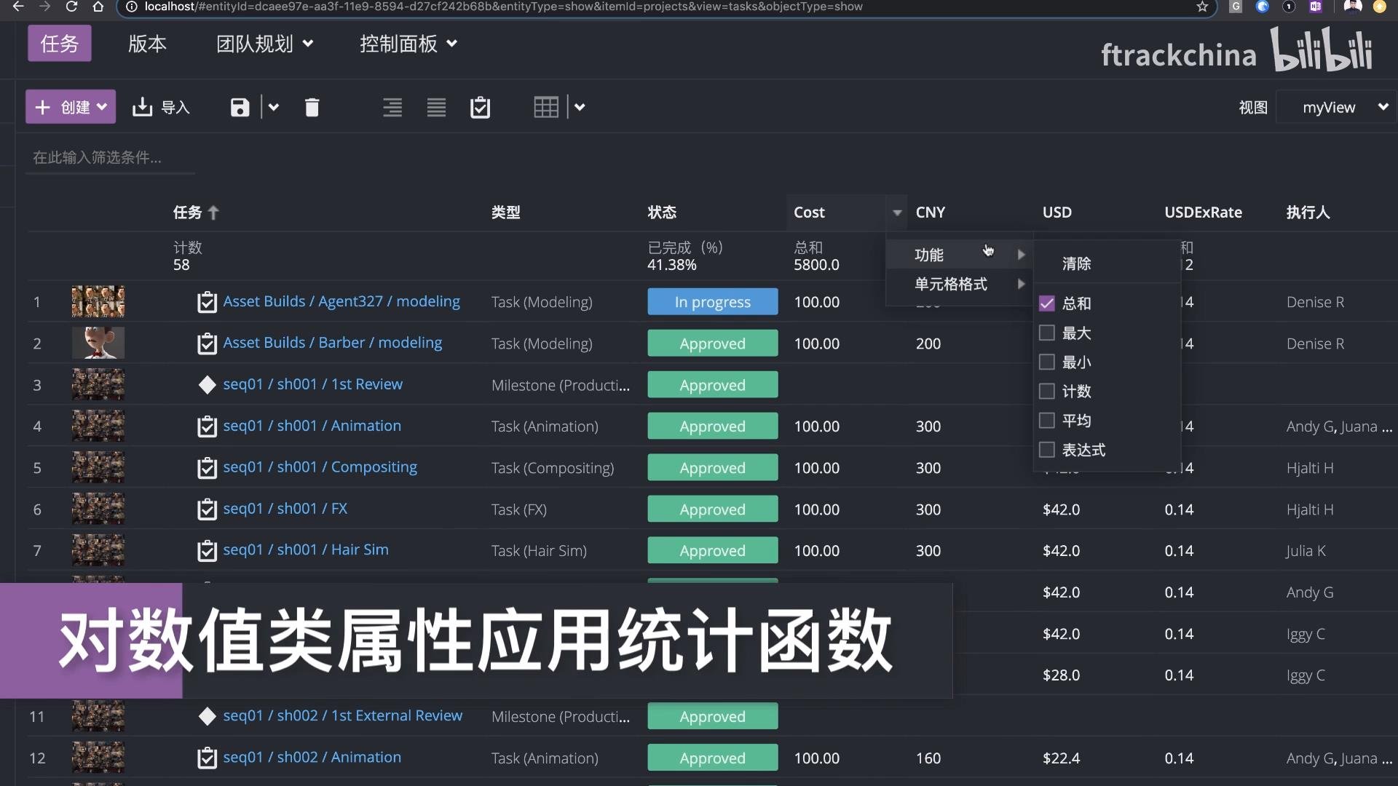Open seq01 / sh002 / Animation link
The width and height of the screenshot is (1398, 786).
coord(312,757)
